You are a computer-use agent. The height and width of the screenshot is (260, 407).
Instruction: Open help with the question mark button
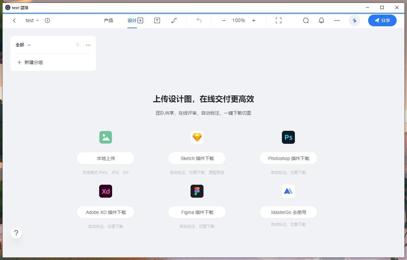(x=16, y=233)
